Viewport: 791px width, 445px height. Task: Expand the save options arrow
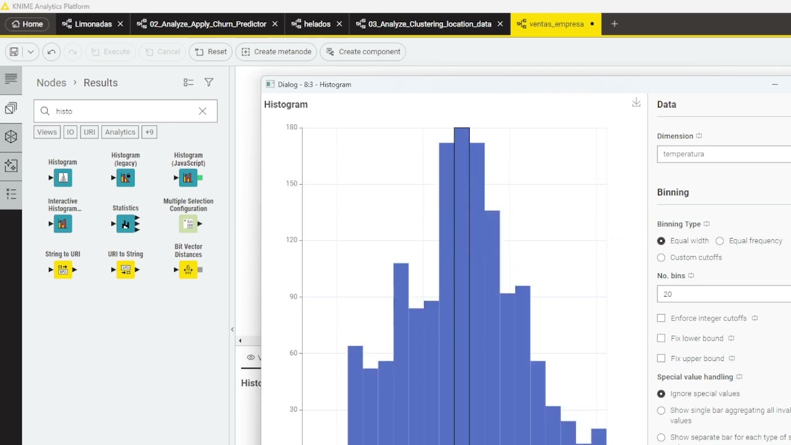point(31,51)
